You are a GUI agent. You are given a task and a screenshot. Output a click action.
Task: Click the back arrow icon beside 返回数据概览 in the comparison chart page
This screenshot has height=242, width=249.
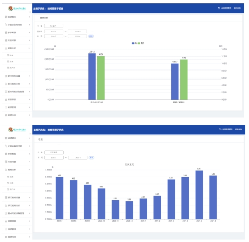pos(219,8)
